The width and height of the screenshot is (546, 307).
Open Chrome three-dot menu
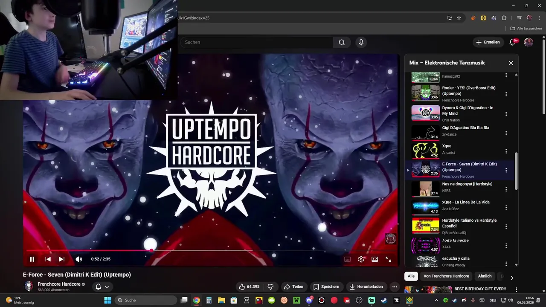(x=540, y=18)
